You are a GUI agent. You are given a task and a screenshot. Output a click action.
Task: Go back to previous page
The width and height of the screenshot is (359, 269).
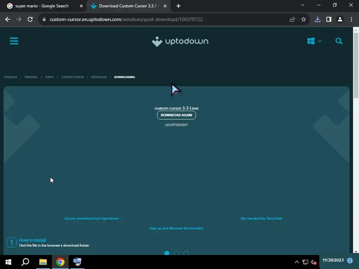pyautogui.click(x=8, y=20)
